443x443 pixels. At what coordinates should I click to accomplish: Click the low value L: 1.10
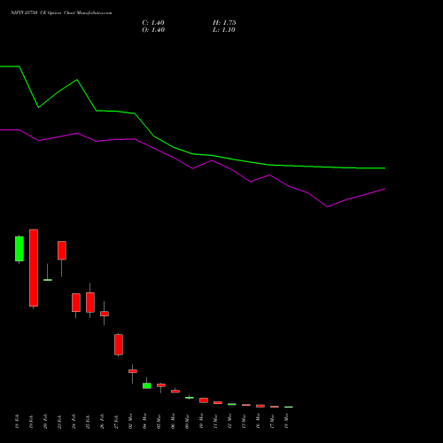pyautogui.click(x=224, y=30)
